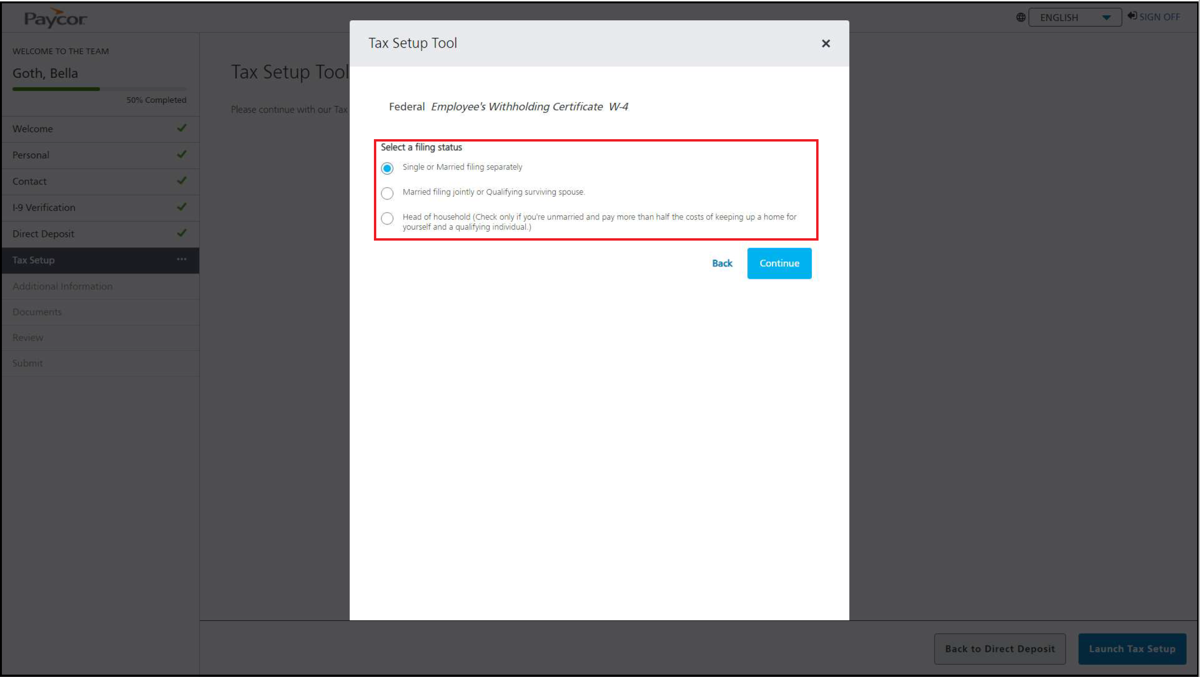Open the Contact section in sidebar
This screenshot has height=677, width=1200.
pyautogui.click(x=30, y=182)
